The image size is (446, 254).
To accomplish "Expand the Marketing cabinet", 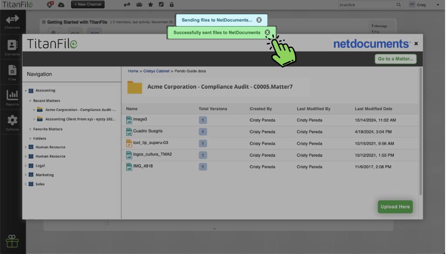I will (25, 175).
